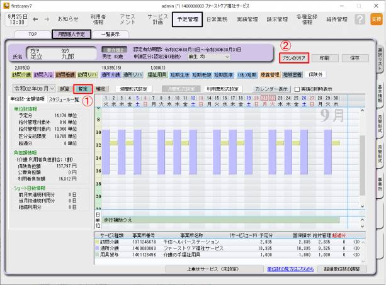The height and width of the screenshot is (285, 386).
Task: Go forward with the right arrow icon
Action: click(46, 20)
